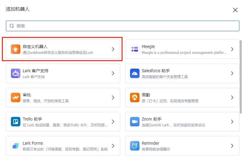Close the 添加机器人 dialog
This screenshot has height=167, width=245.
click(235, 10)
